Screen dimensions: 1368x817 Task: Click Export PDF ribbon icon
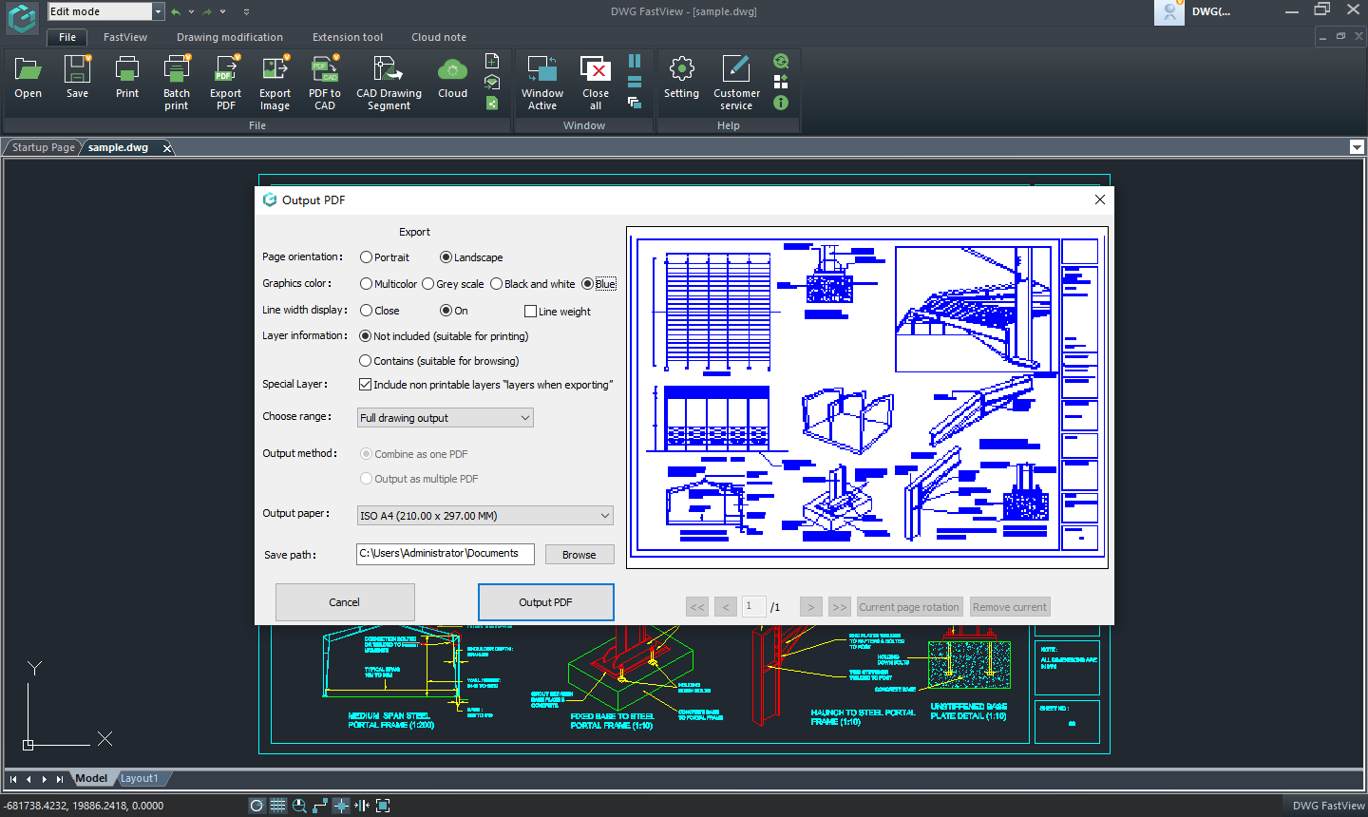[x=226, y=70]
